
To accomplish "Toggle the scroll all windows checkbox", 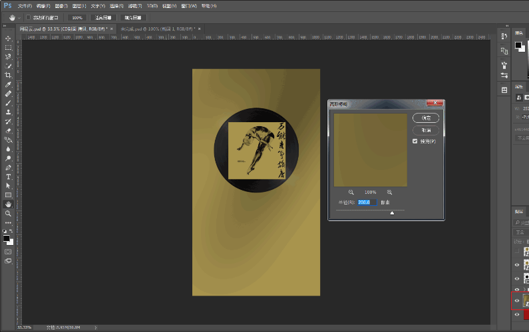I will pyautogui.click(x=28, y=17).
